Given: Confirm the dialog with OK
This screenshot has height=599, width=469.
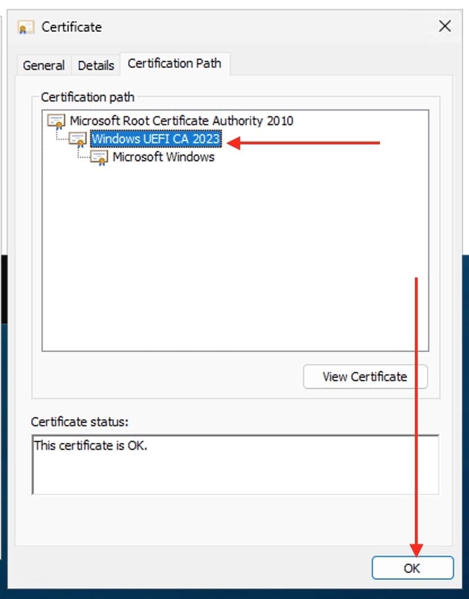Looking at the screenshot, I should click(412, 568).
